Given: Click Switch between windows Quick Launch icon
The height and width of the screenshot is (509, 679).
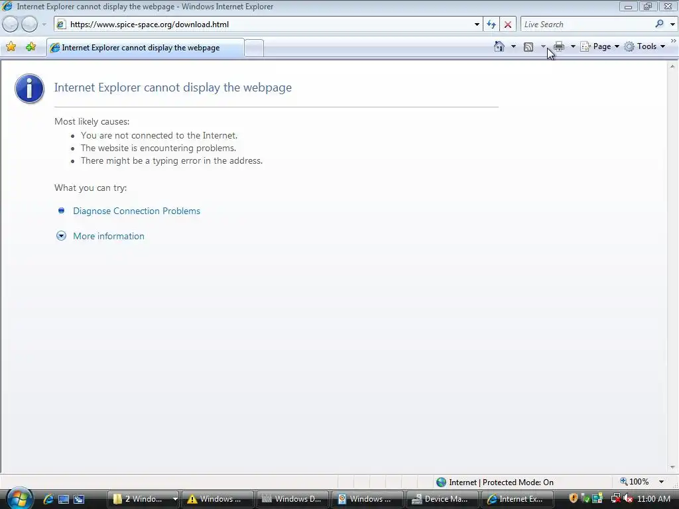Looking at the screenshot, I should click(79, 499).
